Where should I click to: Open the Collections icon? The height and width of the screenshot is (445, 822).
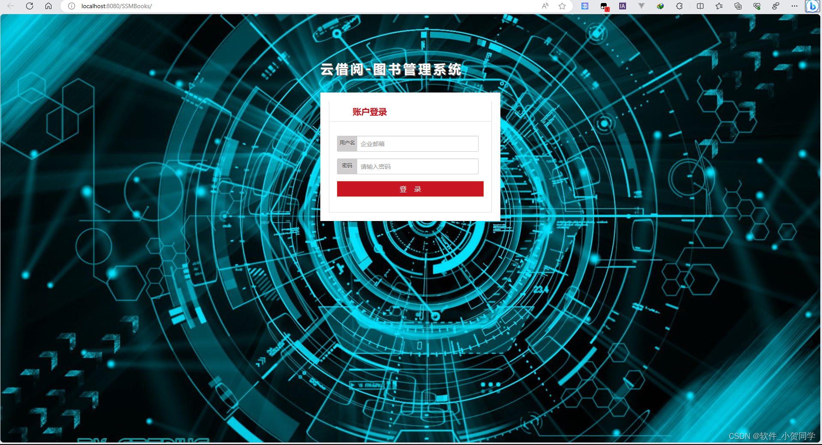pos(738,6)
